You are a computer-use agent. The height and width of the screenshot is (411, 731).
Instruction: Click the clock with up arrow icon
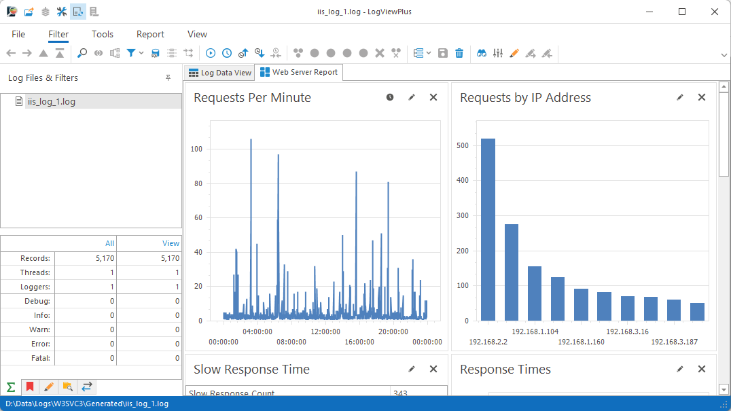pos(243,53)
